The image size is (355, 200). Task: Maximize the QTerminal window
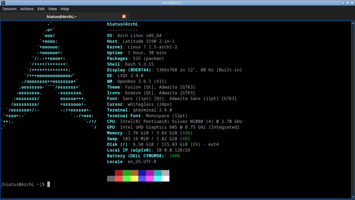[x=347, y=3]
